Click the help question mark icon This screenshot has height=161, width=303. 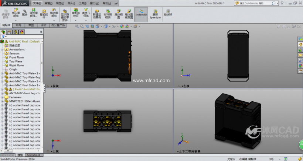tap(282, 3)
